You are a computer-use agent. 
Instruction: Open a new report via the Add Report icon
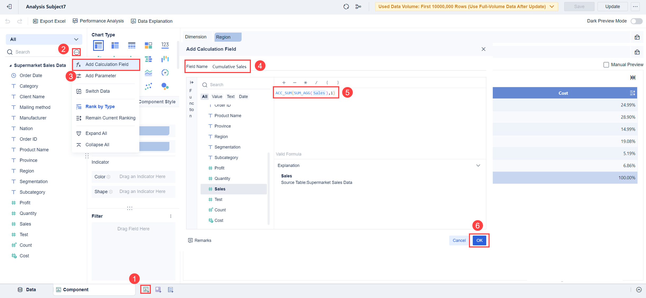(x=170, y=289)
